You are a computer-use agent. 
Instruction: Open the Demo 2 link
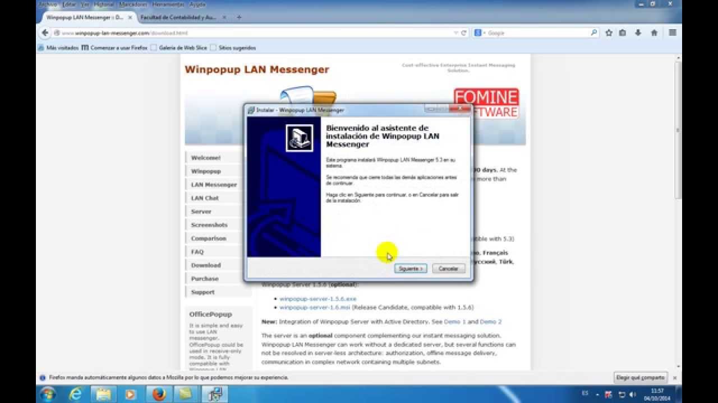point(491,322)
